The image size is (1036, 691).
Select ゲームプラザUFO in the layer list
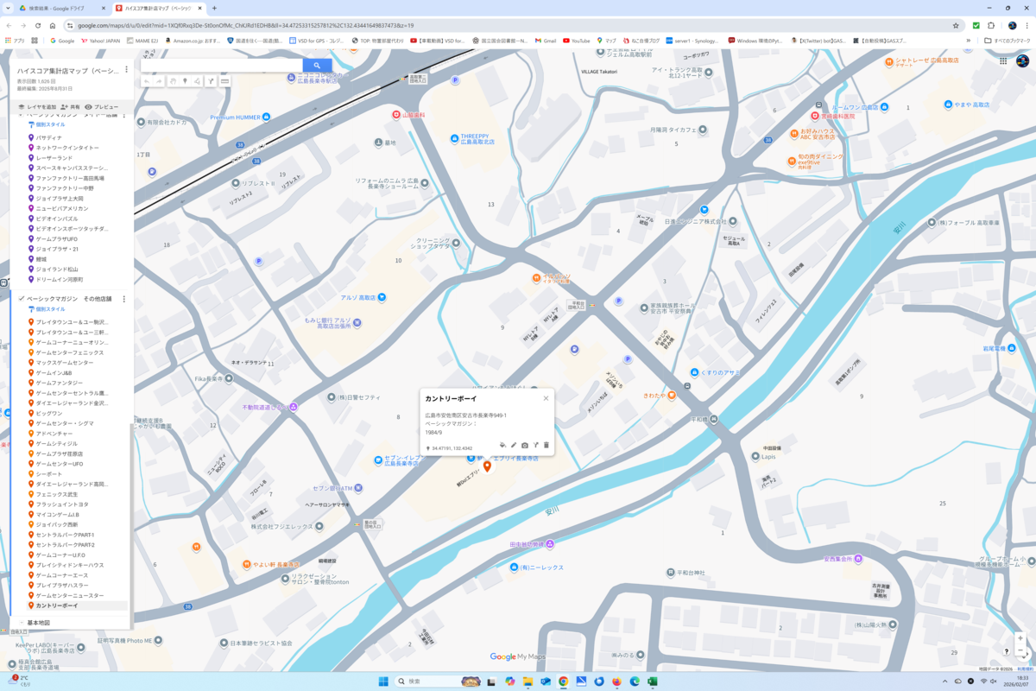click(x=57, y=238)
